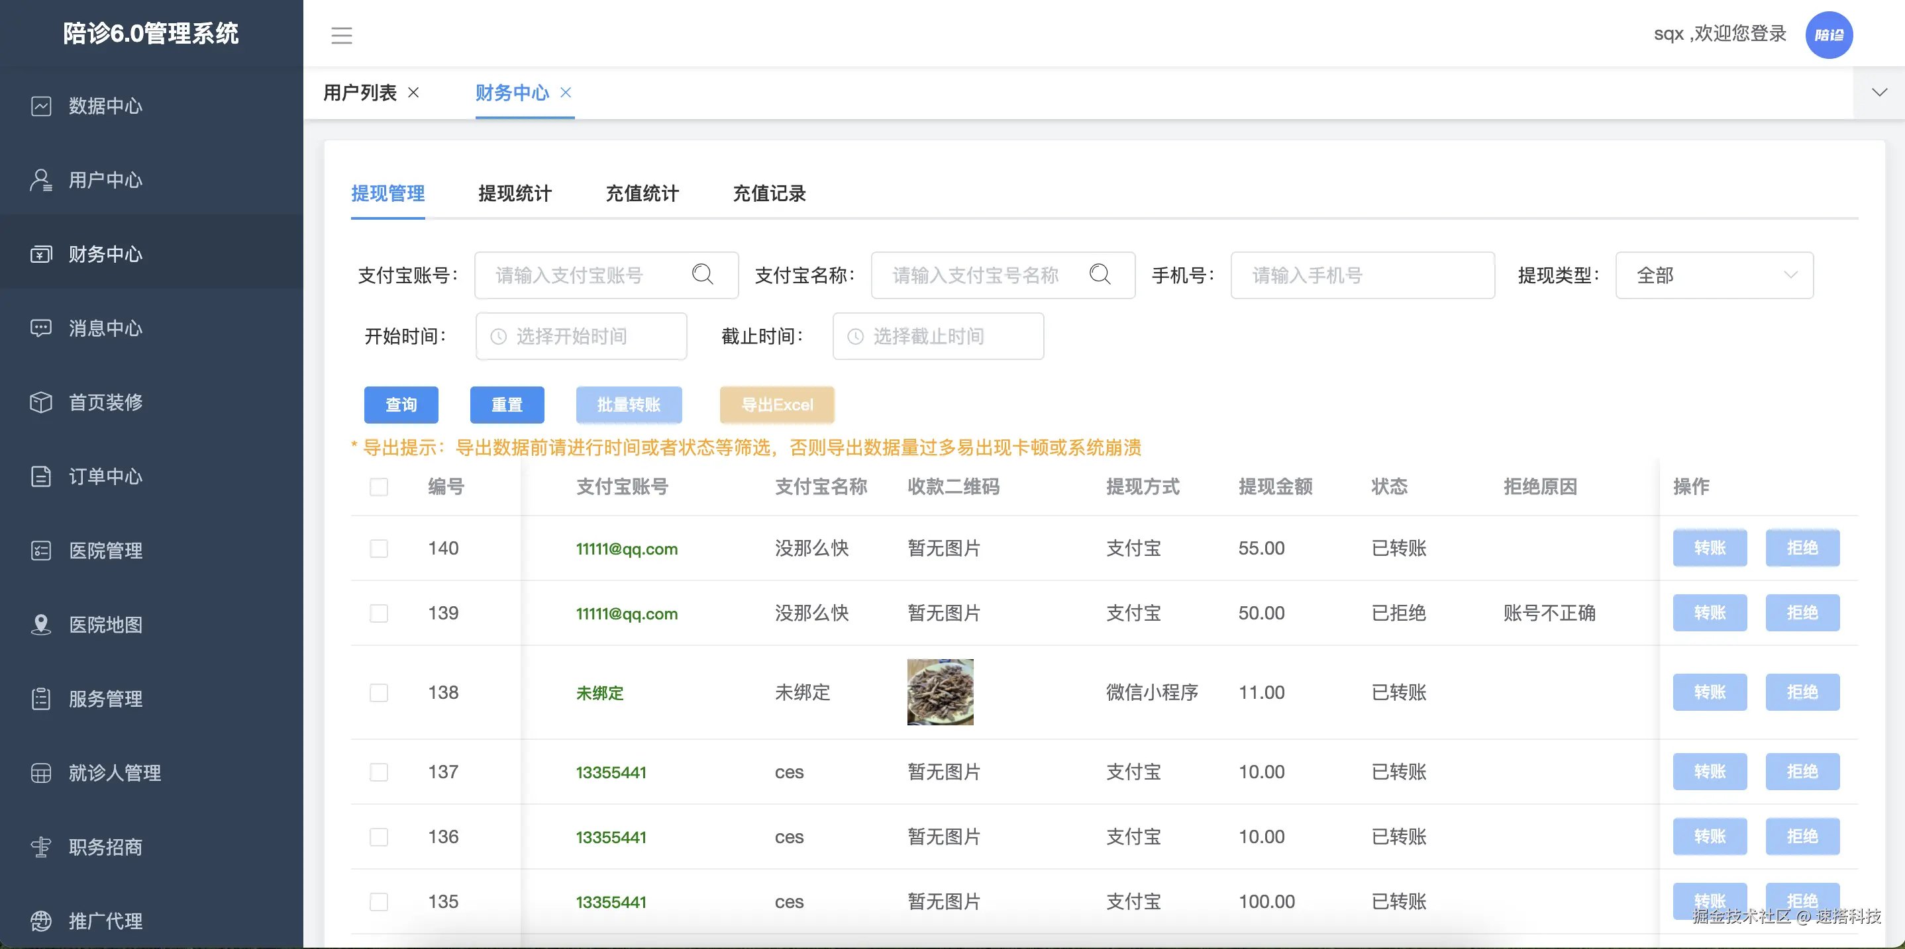The height and width of the screenshot is (949, 1905).
Task: Open the 充值记录 tab
Action: click(768, 194)
